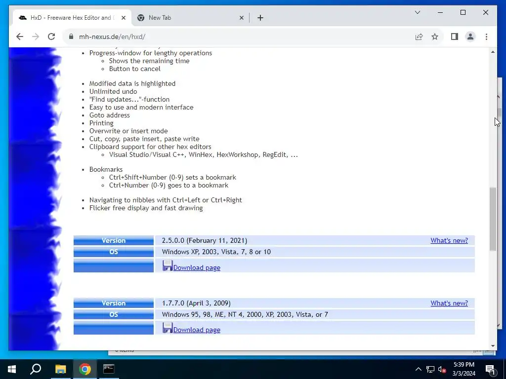506x379 pixels.
Task: Open File Explorer from the taskbar
Action: [60, 369]
